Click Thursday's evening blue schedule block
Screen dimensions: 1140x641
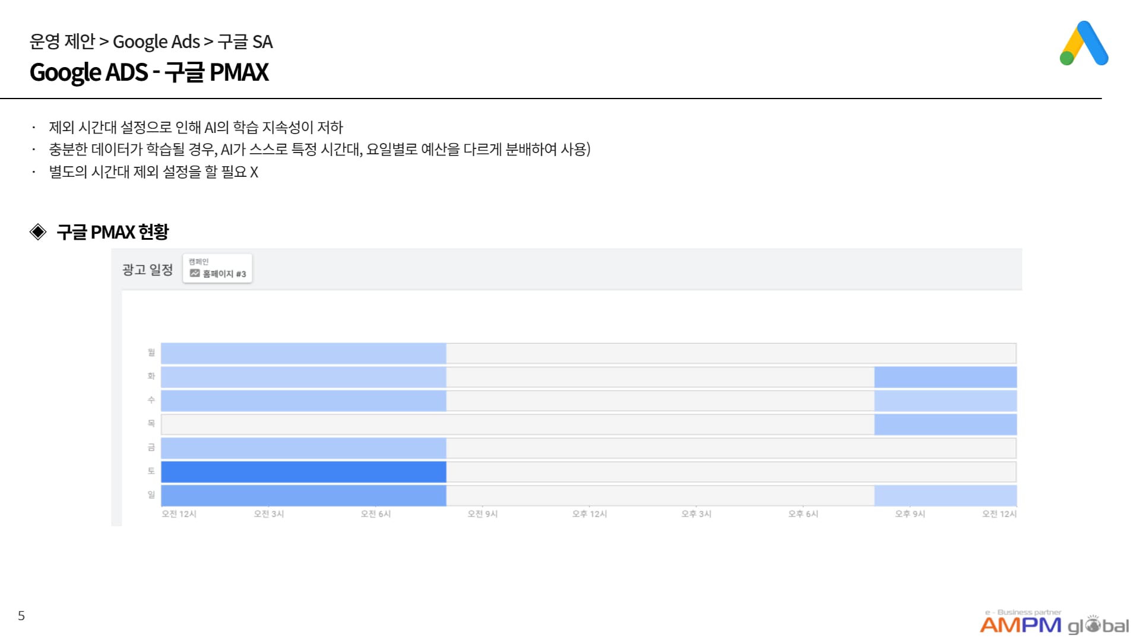945,424
